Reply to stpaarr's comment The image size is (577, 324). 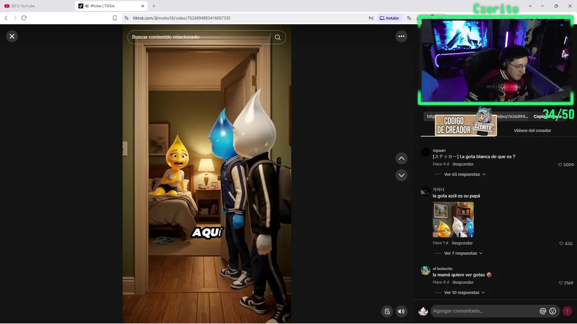click(x=463, y=164)
